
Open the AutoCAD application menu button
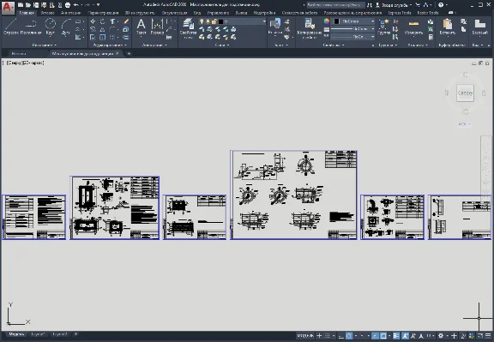(8, 8)
